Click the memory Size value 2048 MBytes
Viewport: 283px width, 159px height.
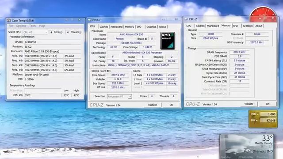210,38
